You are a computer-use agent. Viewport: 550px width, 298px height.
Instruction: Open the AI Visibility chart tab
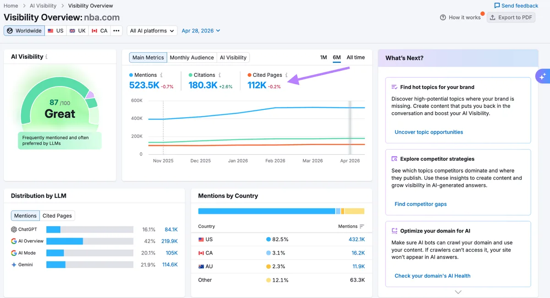233,58
